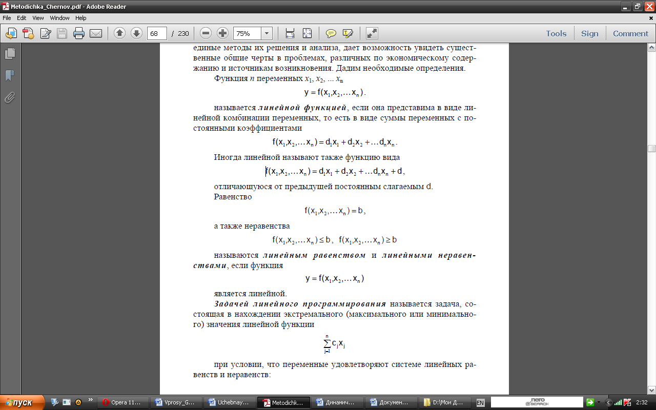Viewport: 656px width, 410px height.
Task: Click the green Nero search go arrow
Action: point(590,402)
